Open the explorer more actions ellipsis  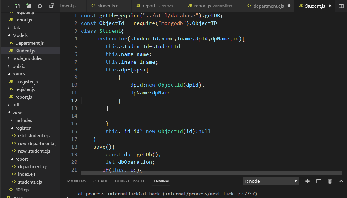[9, 6]
